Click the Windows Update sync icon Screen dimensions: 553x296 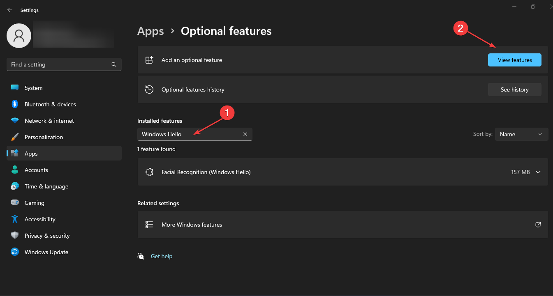(x=15, y=252)
